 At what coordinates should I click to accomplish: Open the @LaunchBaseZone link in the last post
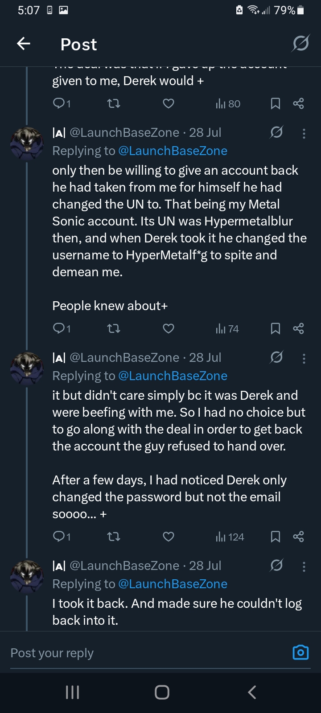coord(172,584)
